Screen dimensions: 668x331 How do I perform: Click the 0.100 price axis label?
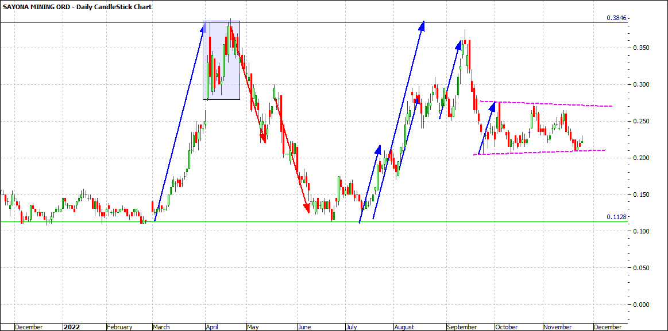(640, 231)
